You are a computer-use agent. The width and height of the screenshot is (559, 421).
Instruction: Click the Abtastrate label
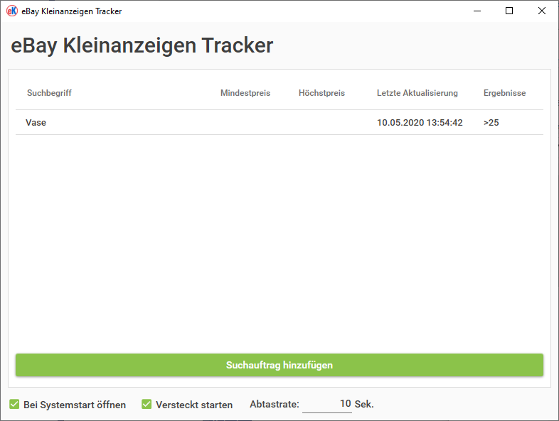[x=274, y=404]
